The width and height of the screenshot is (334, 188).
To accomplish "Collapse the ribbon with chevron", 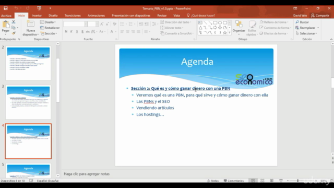I will (x=331, y=39).
